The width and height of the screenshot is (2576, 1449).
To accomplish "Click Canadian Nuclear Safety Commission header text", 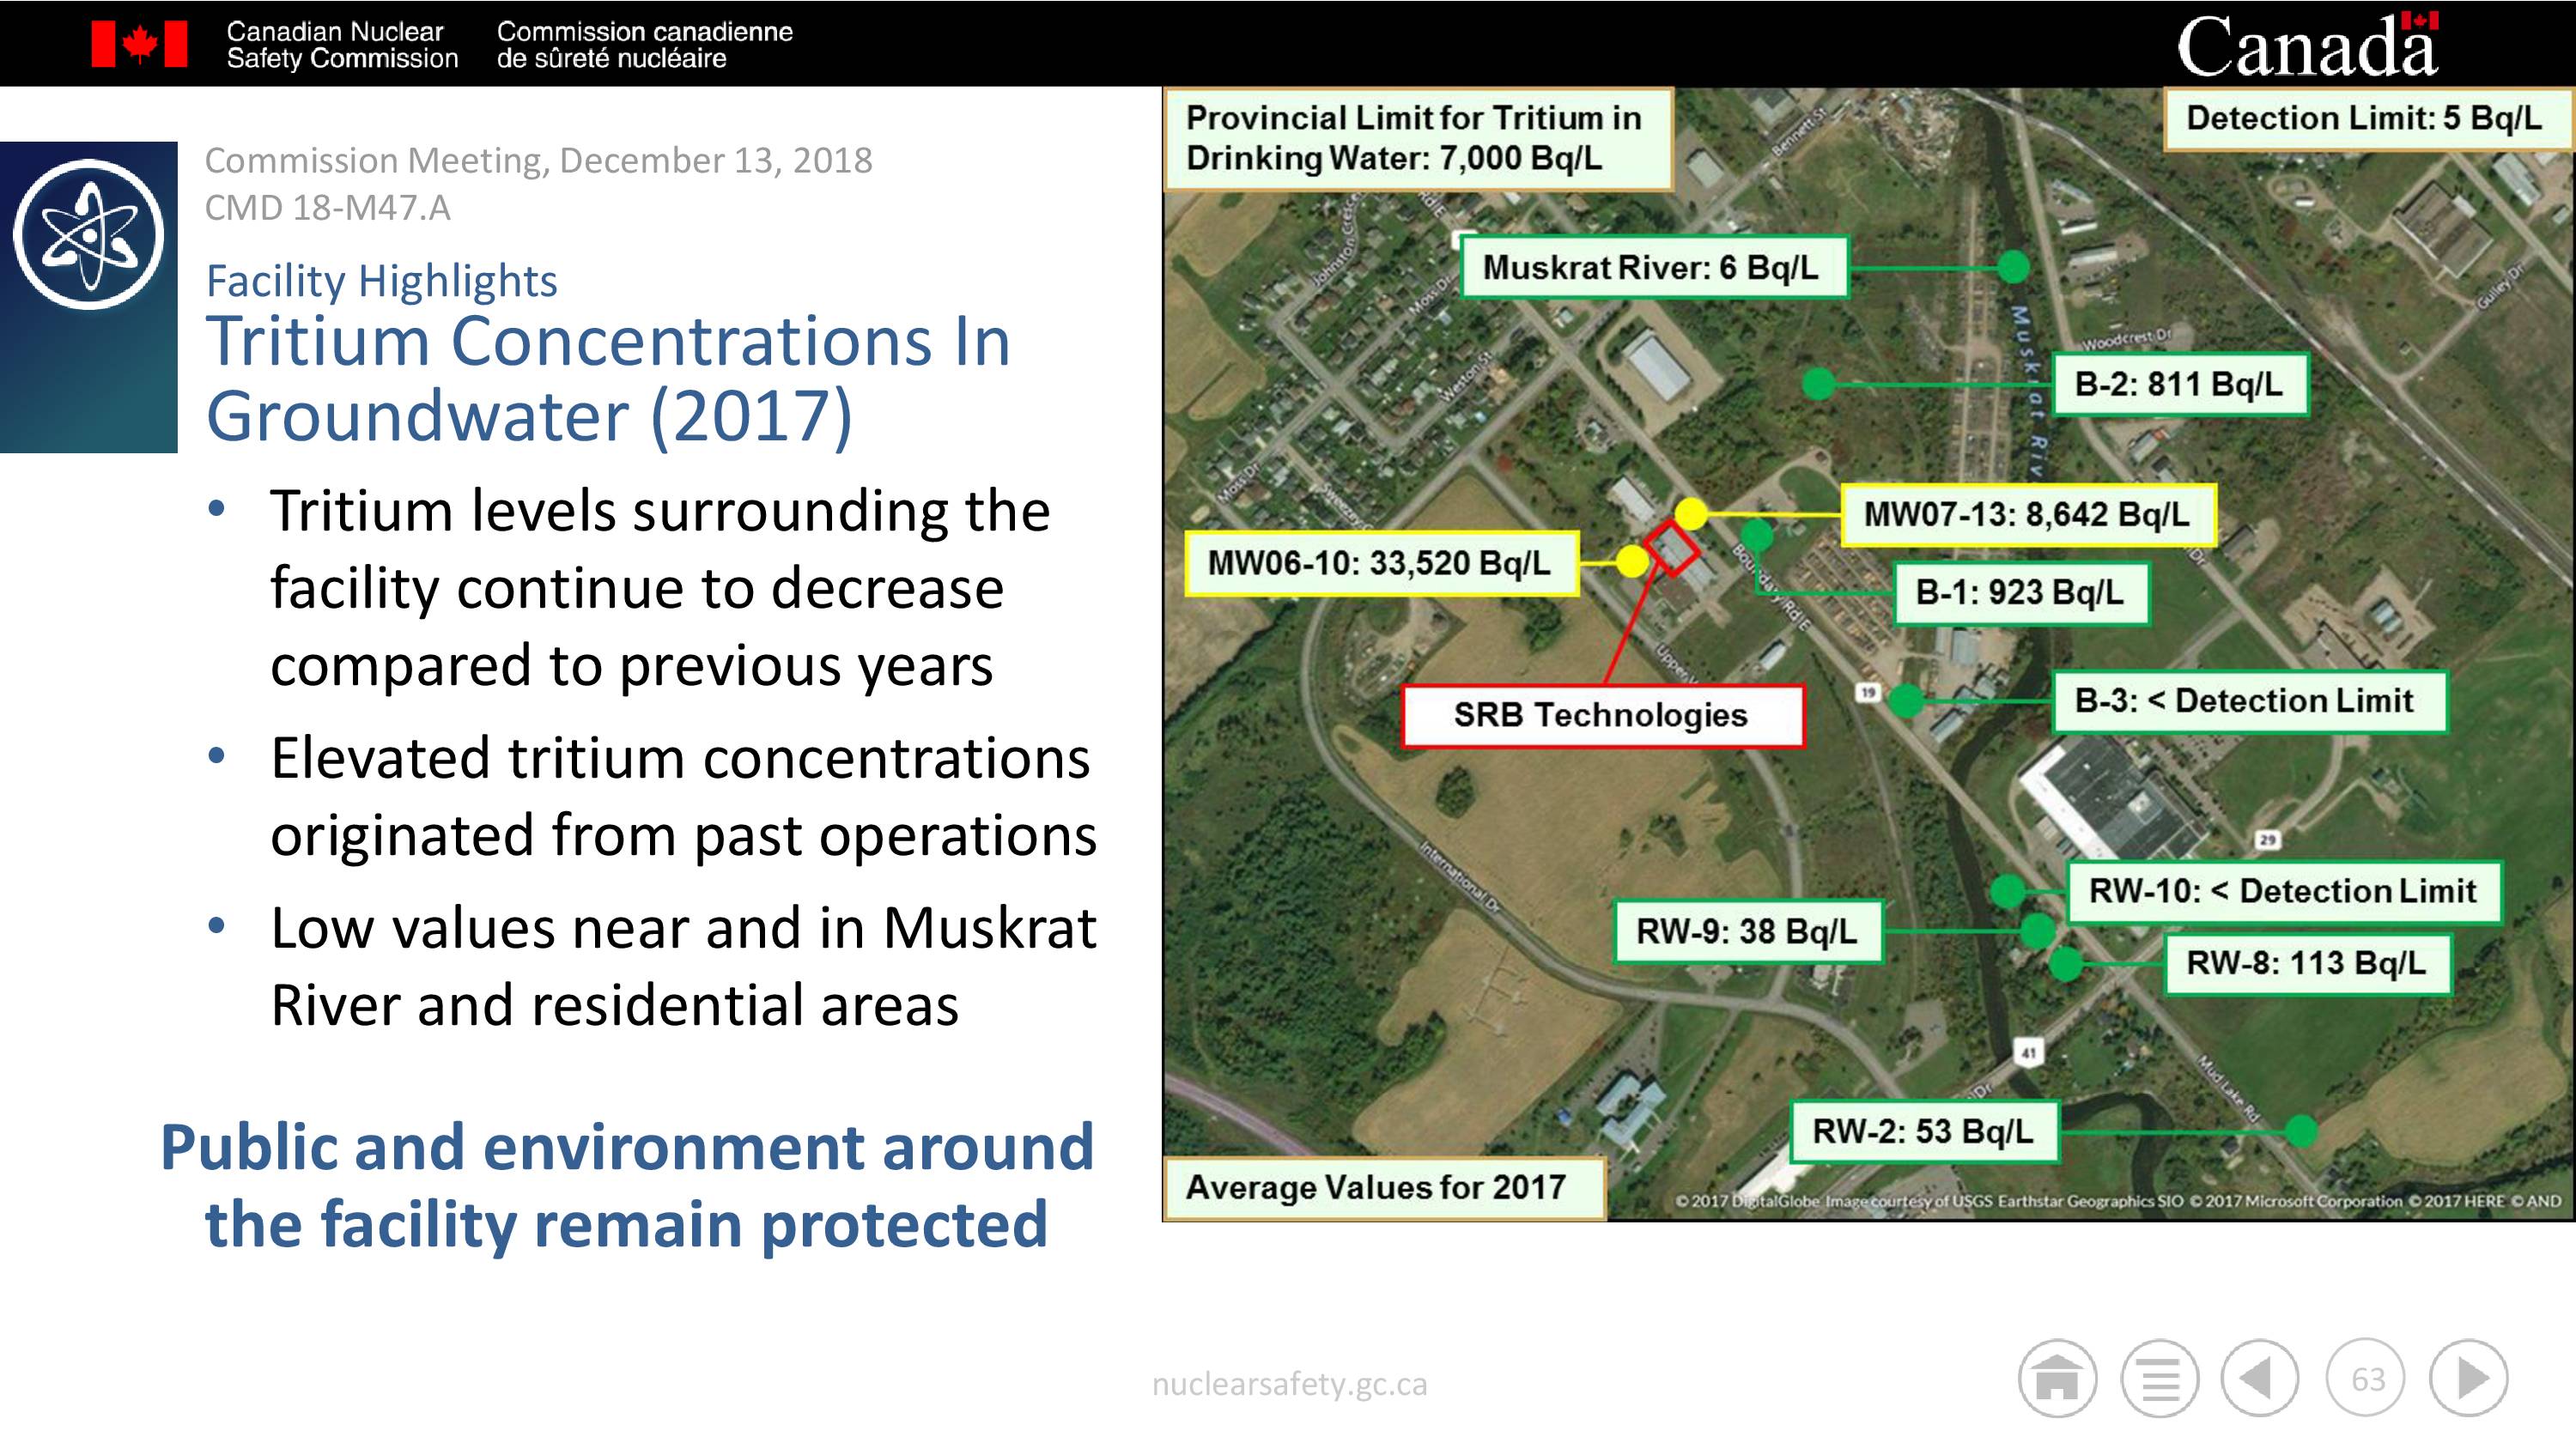I will click(x=342, y=45).
